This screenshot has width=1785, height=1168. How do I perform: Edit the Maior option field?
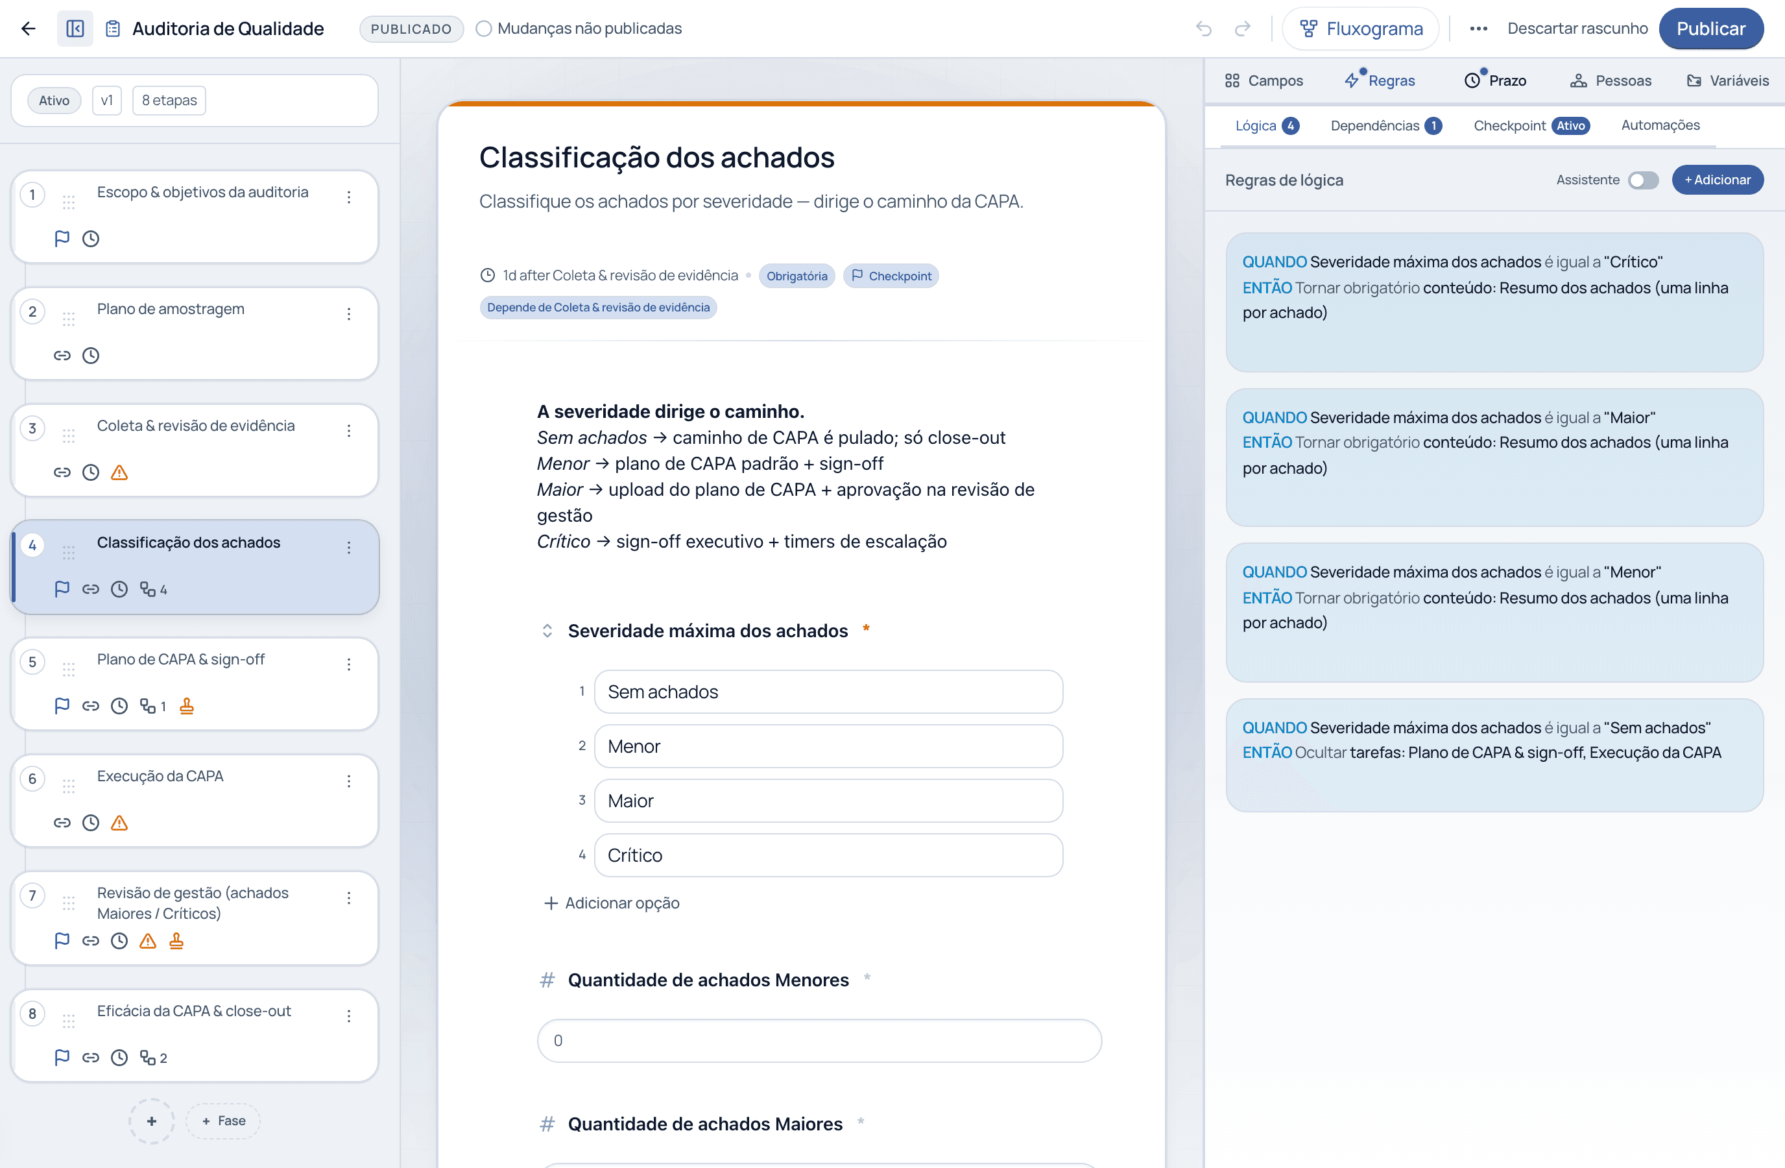click(x=828, y=801)
